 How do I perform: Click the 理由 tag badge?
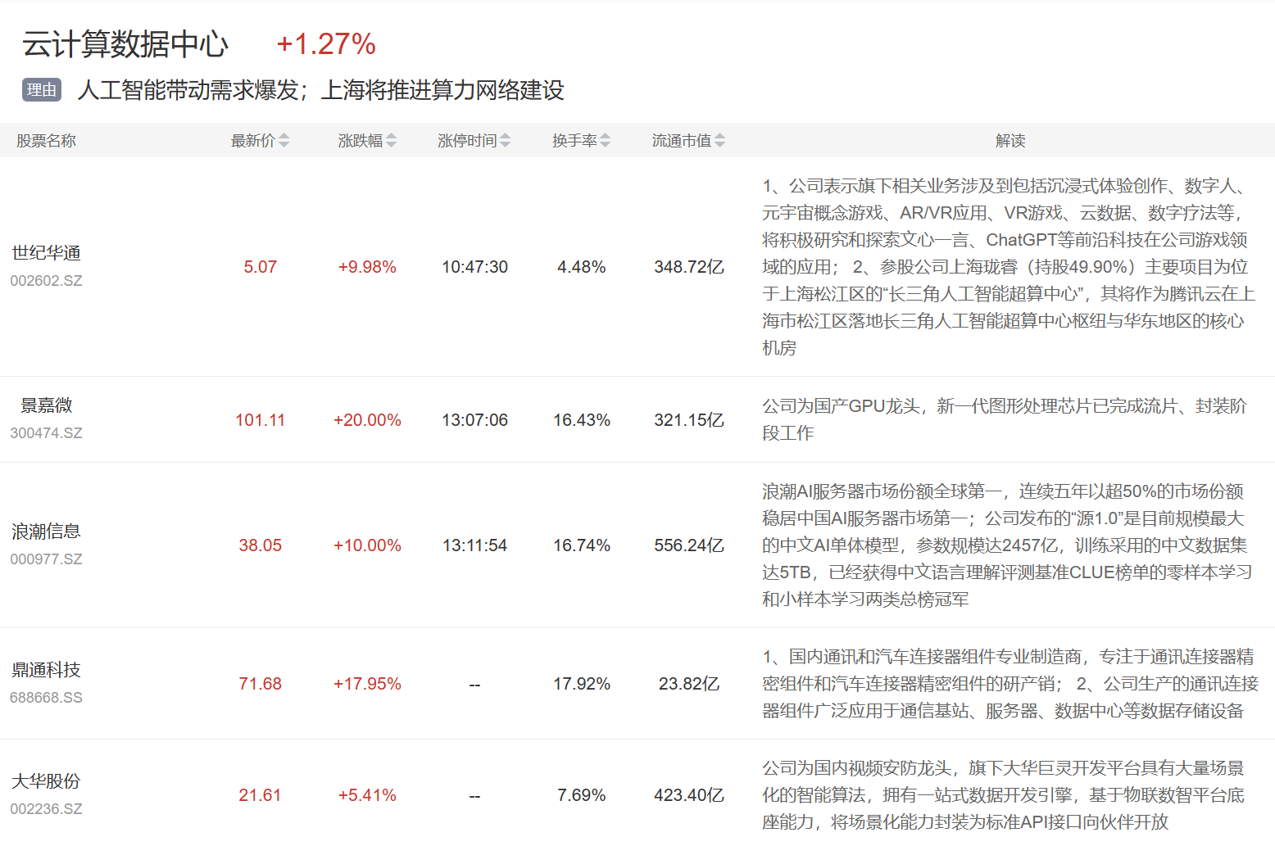42,90
